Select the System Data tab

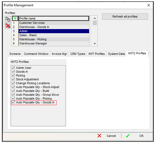[116, 54]
